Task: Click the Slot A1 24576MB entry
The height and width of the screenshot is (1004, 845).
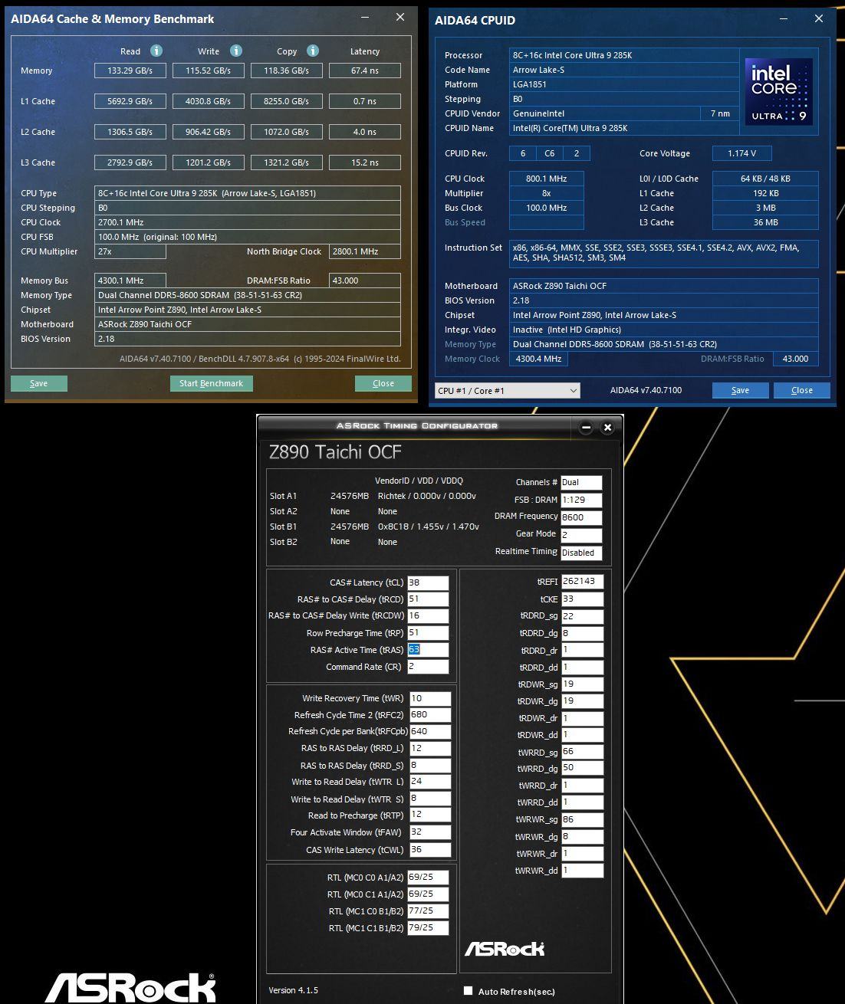Action: pyautogui.click(x=350, y=497)
